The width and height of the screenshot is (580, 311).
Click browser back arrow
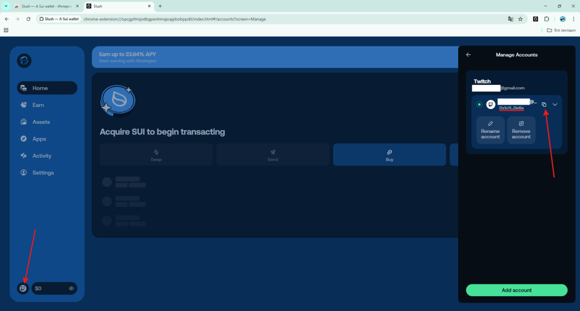[x=7, y=19]
